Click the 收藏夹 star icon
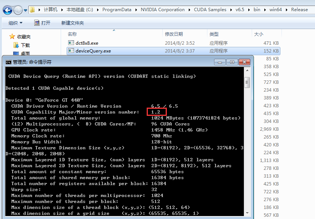 tap(12, 36)
